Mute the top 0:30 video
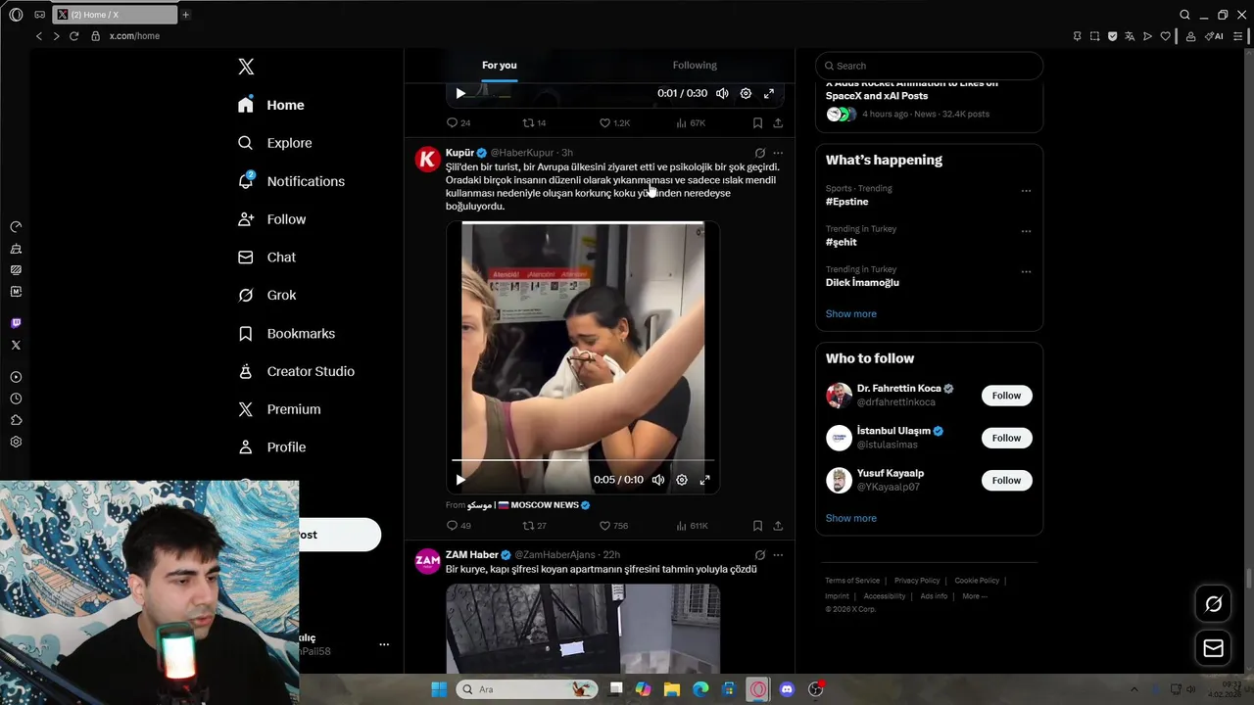 722,93
